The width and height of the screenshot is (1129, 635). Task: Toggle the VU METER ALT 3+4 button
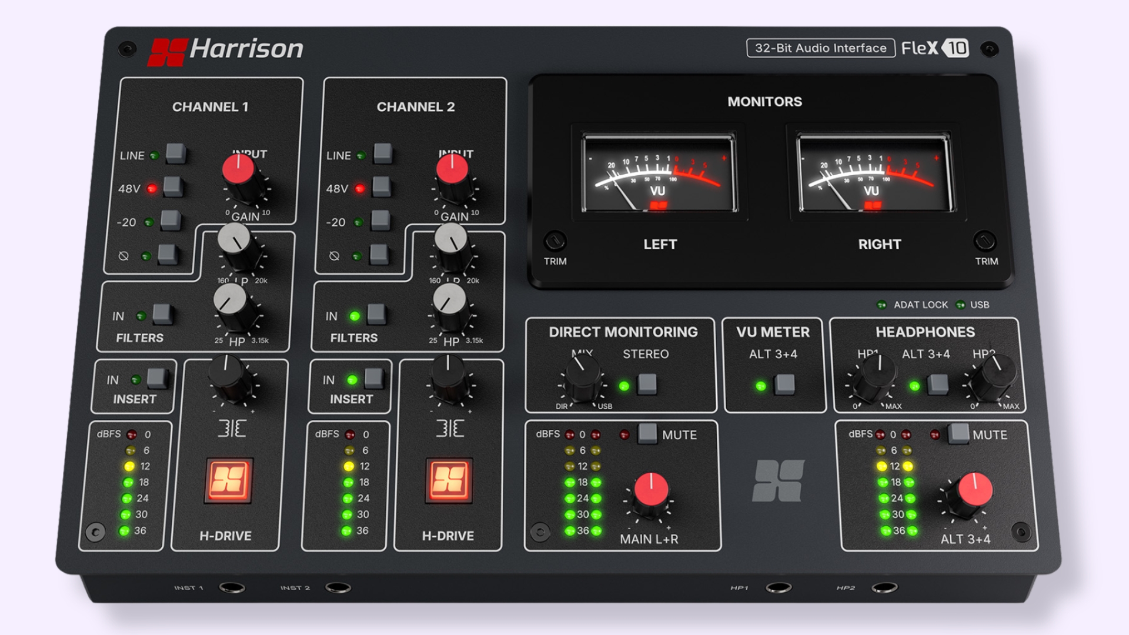(x=784, y=384)
